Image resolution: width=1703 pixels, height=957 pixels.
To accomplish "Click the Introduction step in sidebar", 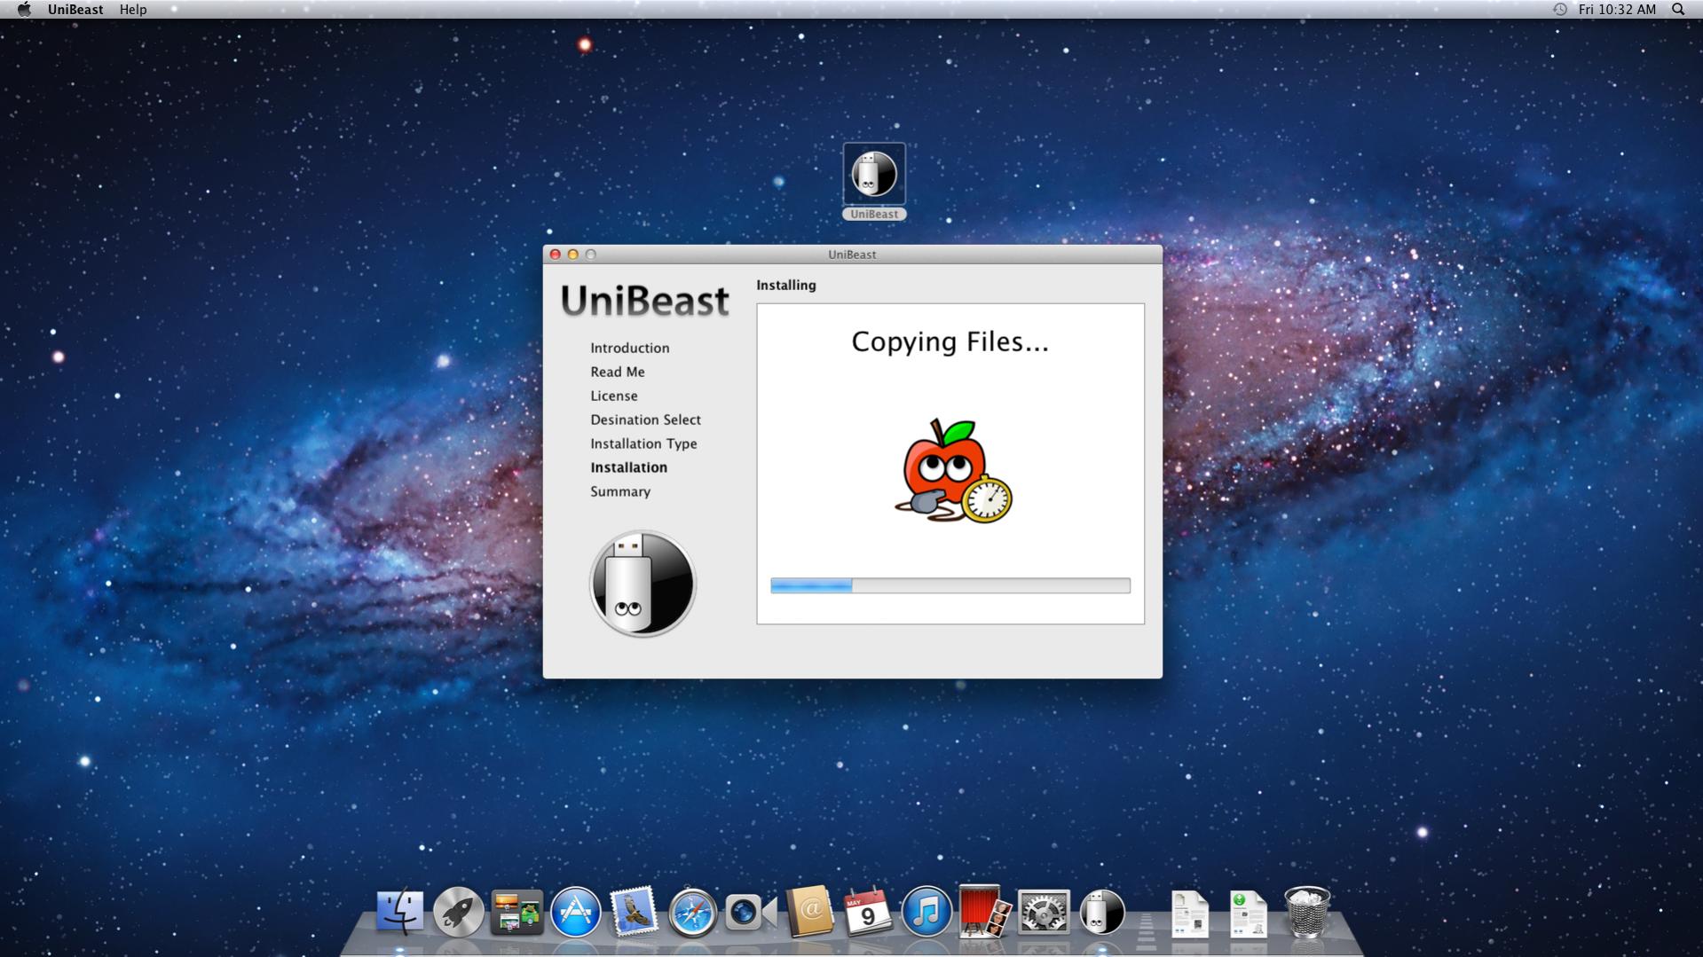I will tap(630, 348).
